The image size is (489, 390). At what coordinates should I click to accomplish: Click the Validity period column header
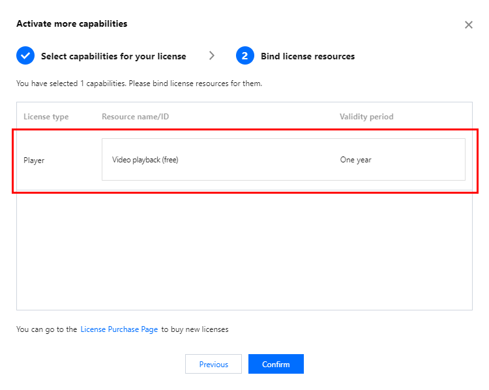(x=366, y=117)
